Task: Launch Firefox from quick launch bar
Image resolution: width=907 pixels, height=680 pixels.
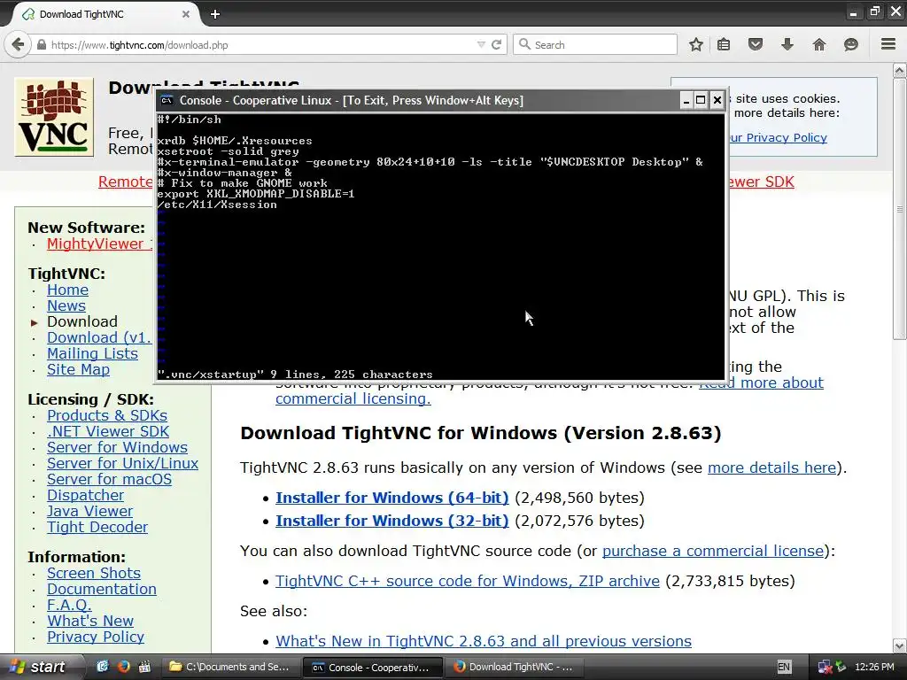Action: [123, 666]
